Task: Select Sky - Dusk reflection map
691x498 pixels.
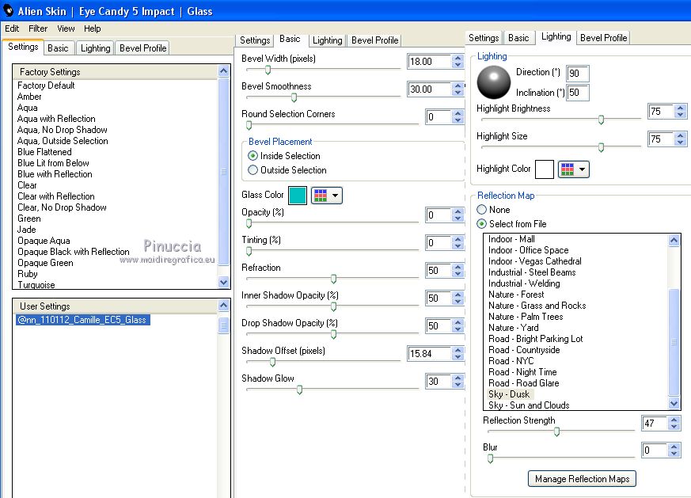Action: pyautogui.click(x=509, y=394)
